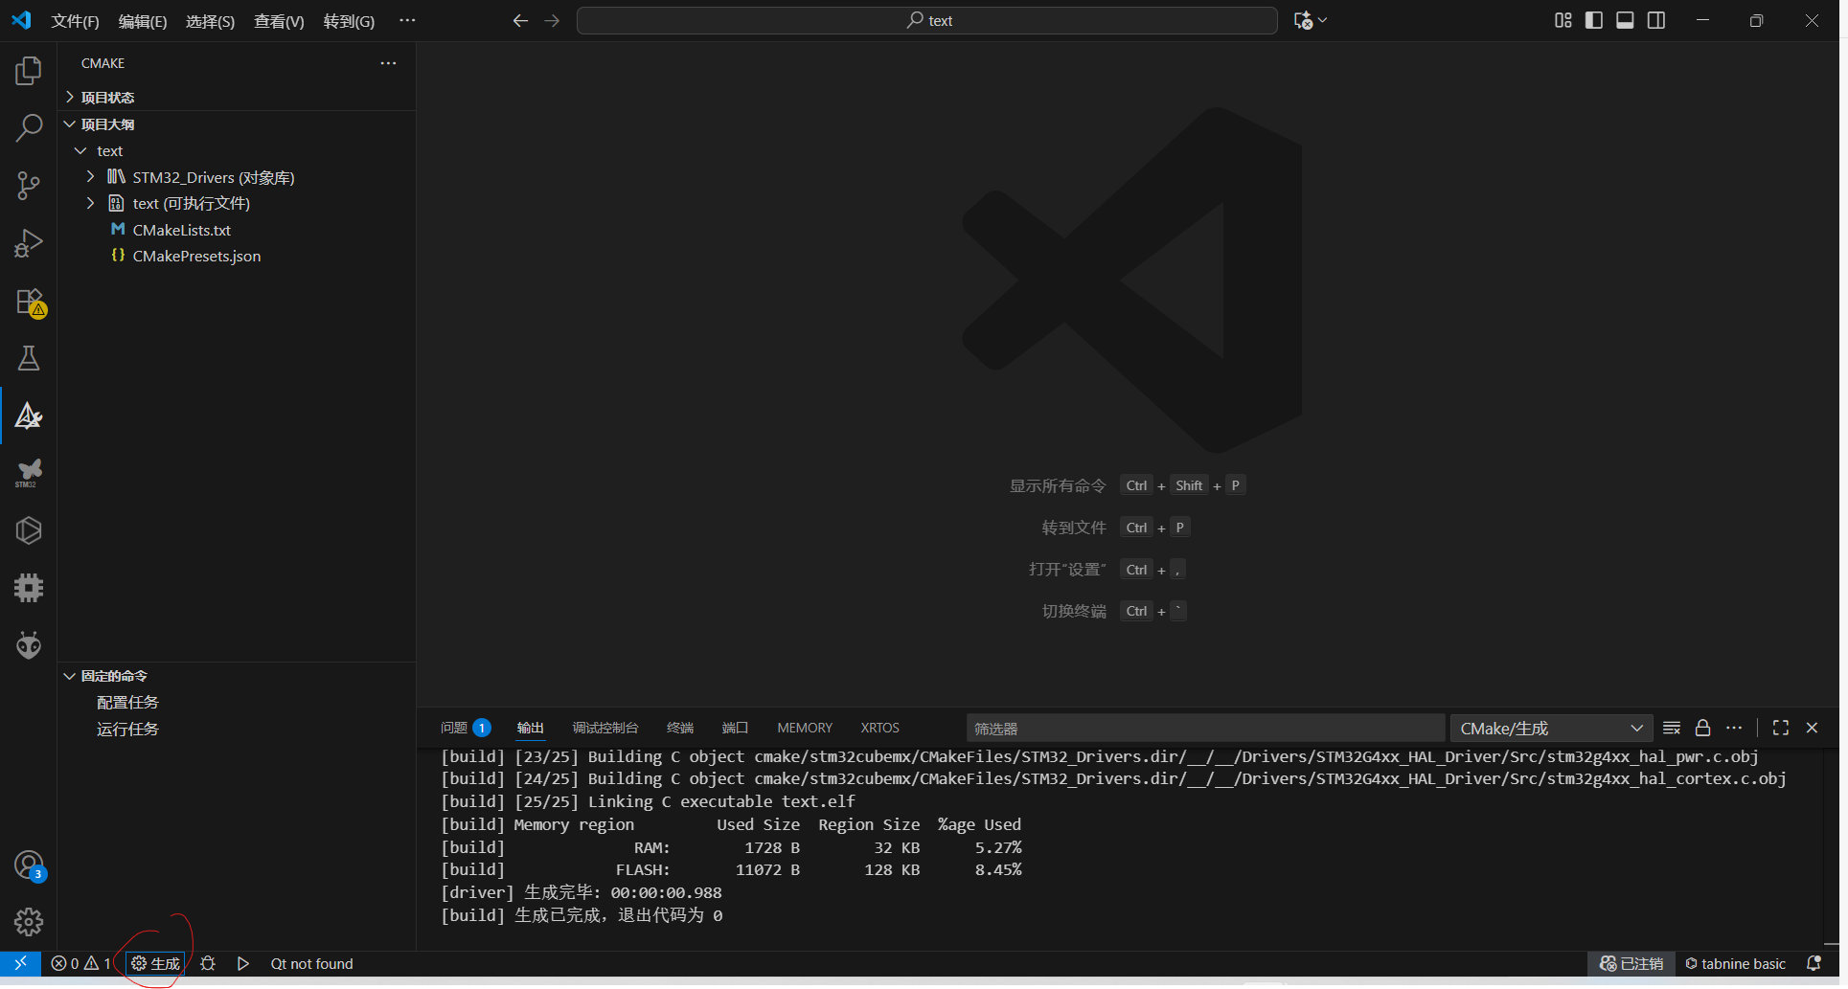Open the CMake/生成 output channel dropdown

point(1550,728)
